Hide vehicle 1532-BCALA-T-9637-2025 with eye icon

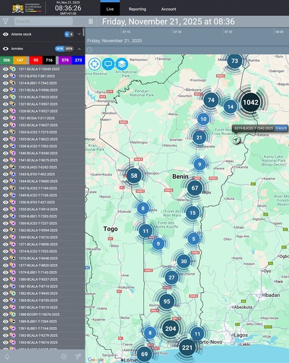click(x=6, y=125)
